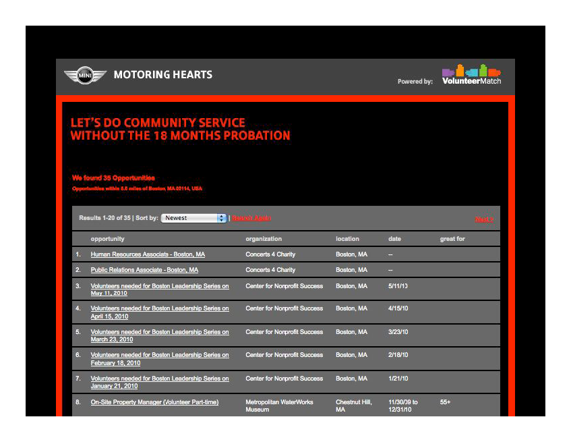This screenshot has height=442, width=571.
Task: Go to the Next results page
Action: click(x=484, y=219)
